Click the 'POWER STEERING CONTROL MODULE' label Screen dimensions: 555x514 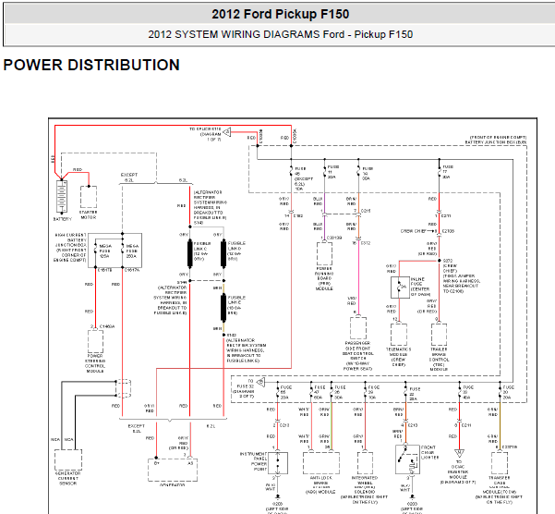point(95,363)
